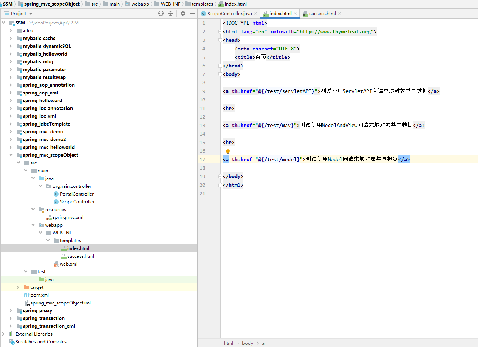478x347 pixels.
Task: Click /test/servletAPI link text in code
Action: pyautogui.click(x=289, y=91)
